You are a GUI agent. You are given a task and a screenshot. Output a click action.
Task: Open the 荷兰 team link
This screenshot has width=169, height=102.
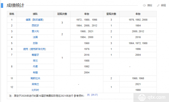click(x=35, y=61)
